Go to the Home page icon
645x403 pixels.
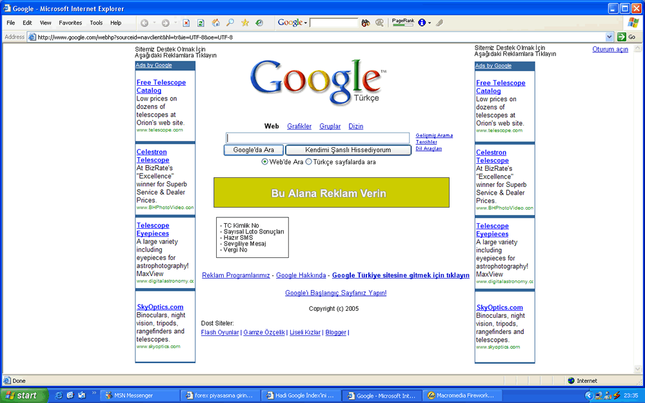(x=215, y=23)
